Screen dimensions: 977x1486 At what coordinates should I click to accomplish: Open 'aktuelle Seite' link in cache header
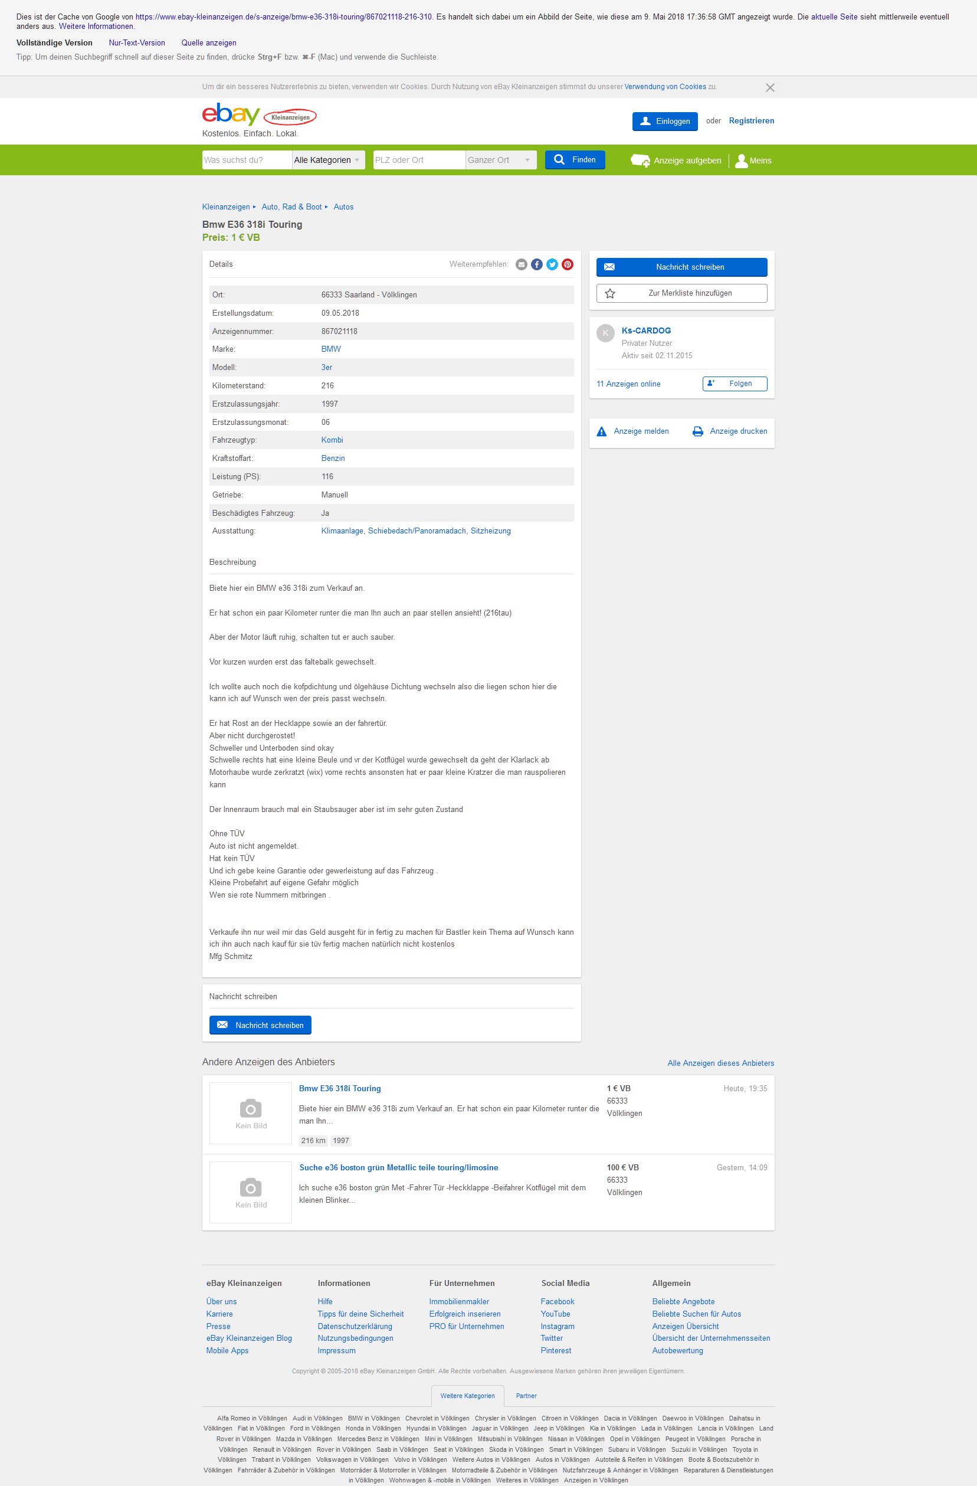tap(834, 17)
